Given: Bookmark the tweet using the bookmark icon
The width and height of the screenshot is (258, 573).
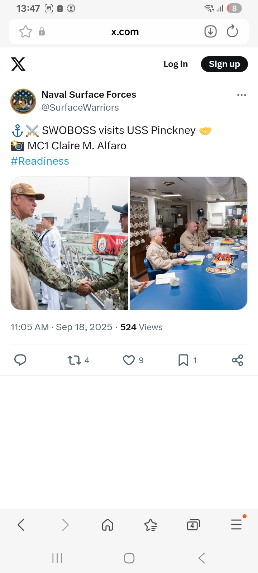Looking at the screenshot, I should (x=183, y=360).
